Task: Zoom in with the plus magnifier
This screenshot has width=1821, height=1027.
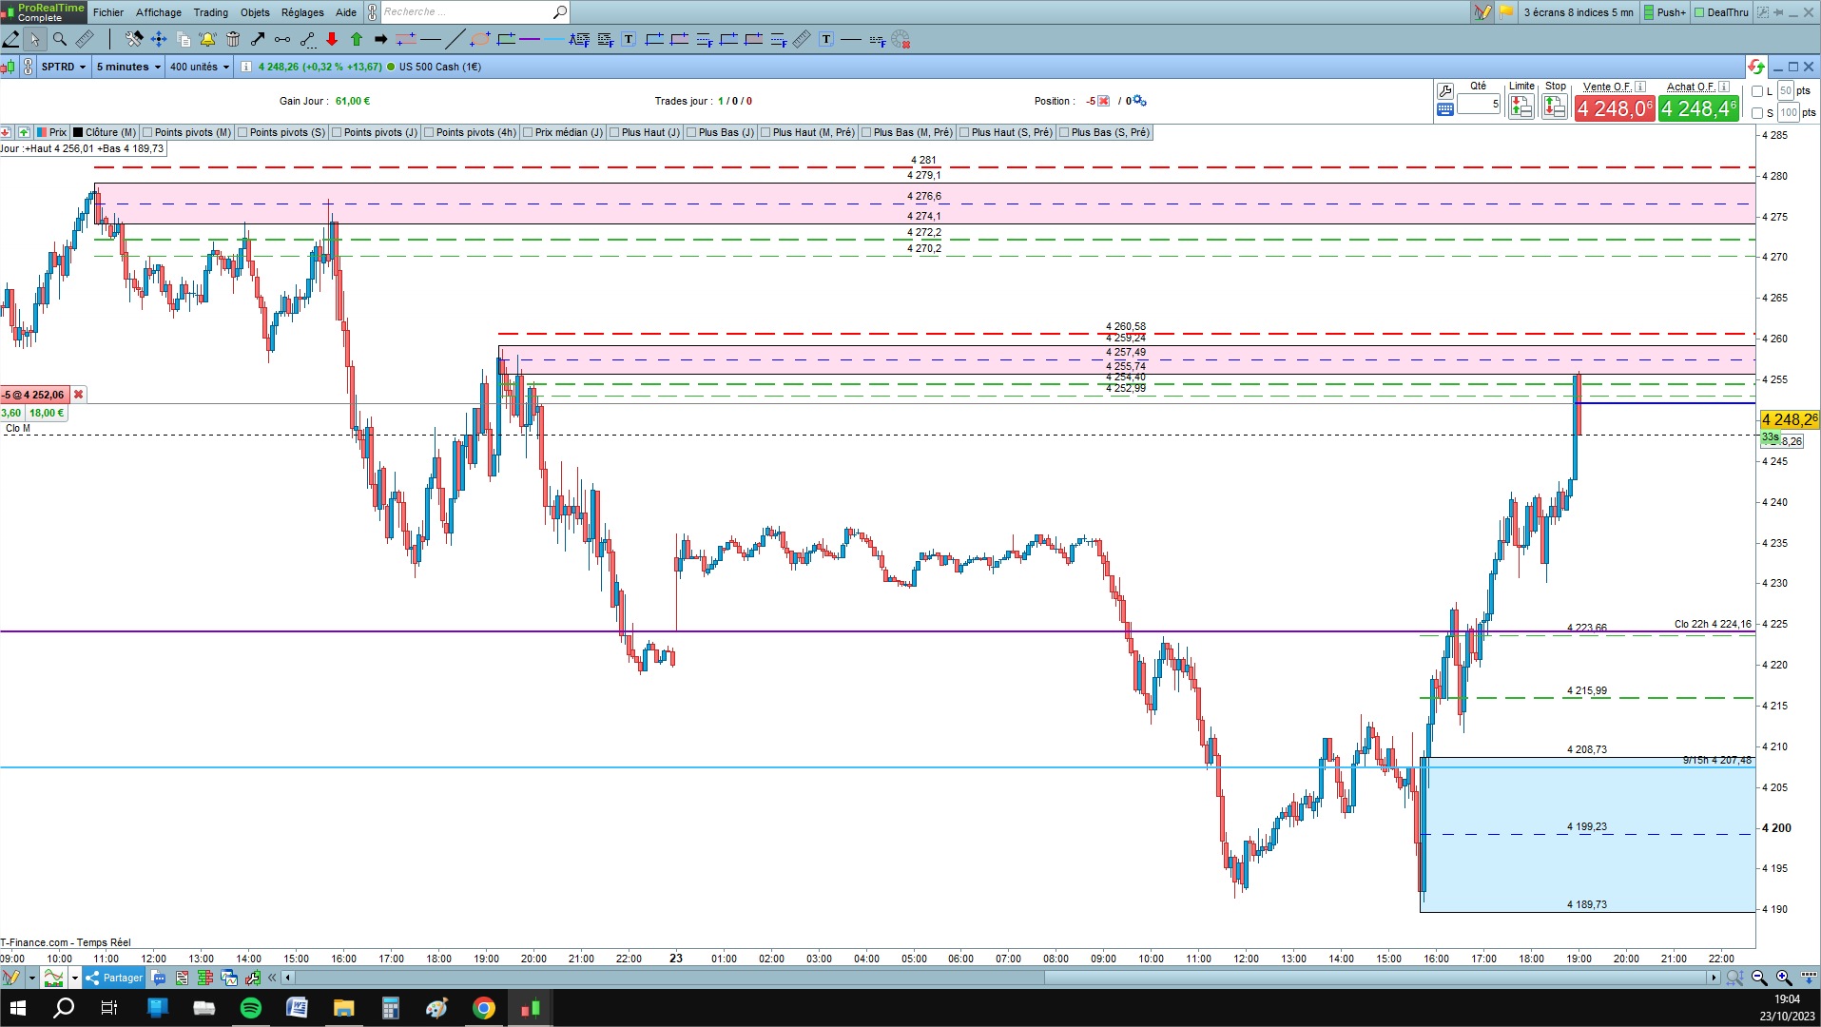Action: click(1784, 978)
